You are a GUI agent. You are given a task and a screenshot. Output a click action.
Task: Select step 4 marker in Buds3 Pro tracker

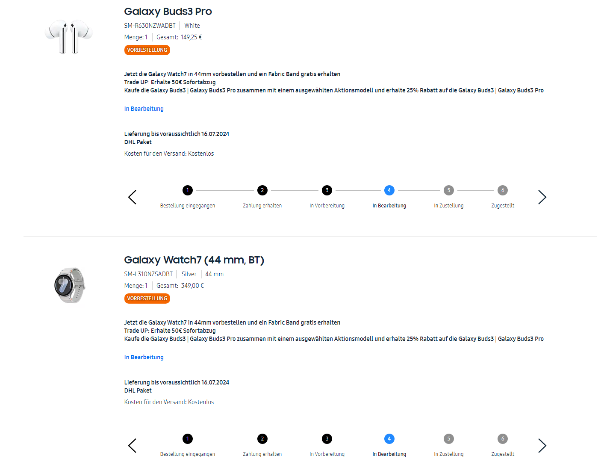tap(389, 190)
